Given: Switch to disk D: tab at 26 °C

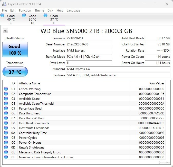Looking at the screenshot, I should pyautogui.click(x=32, y=19).
